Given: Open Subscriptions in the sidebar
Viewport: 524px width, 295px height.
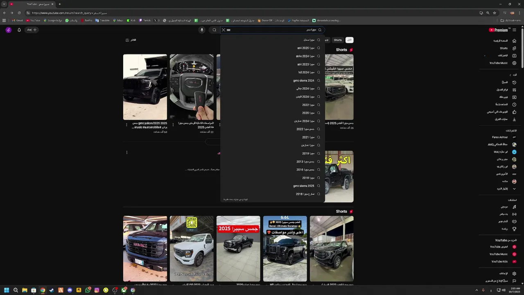Looking at the screenshot, I should point(507,55).
